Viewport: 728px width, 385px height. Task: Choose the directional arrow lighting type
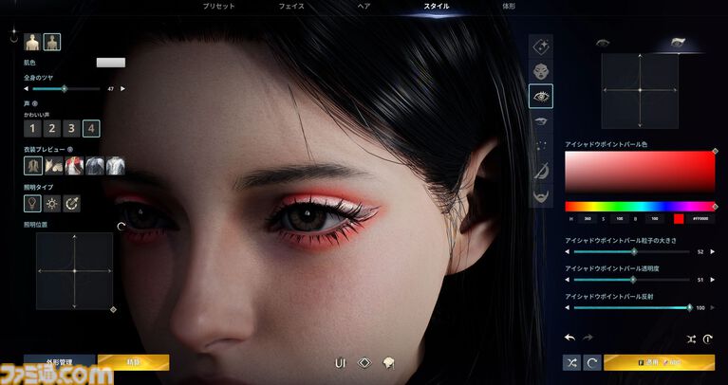pos(72,204)
